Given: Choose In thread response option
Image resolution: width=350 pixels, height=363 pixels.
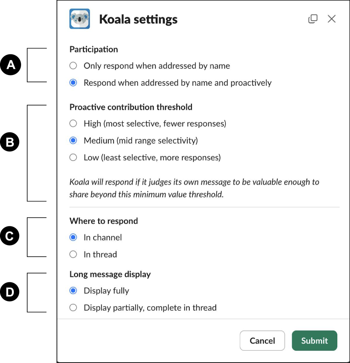Looking at the screenshot, I should (x=73, y=254).
